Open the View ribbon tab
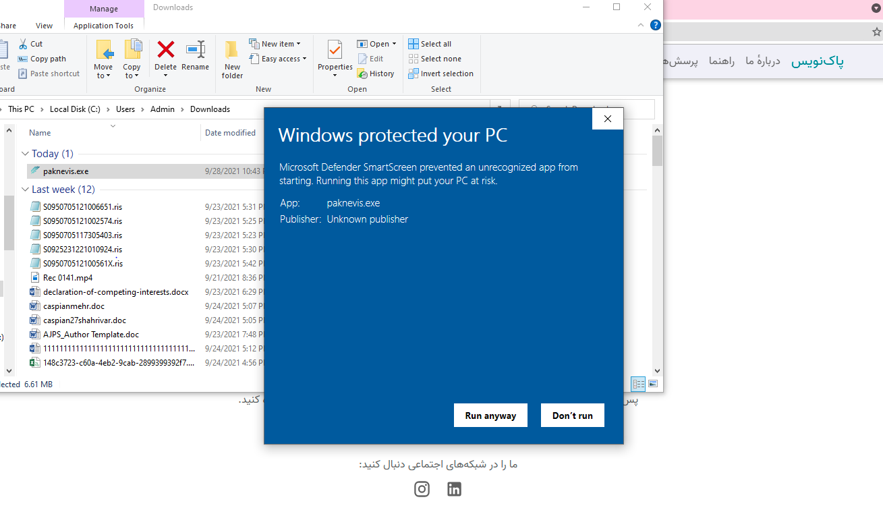Viewport: 883px width, 512px height. pyautogui.click(x=45, y=26)
